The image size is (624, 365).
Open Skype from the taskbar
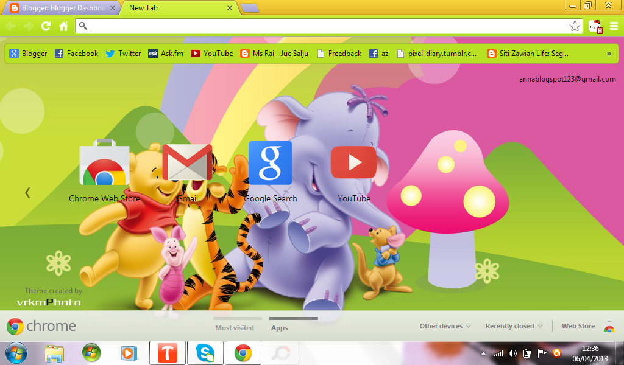205,353
